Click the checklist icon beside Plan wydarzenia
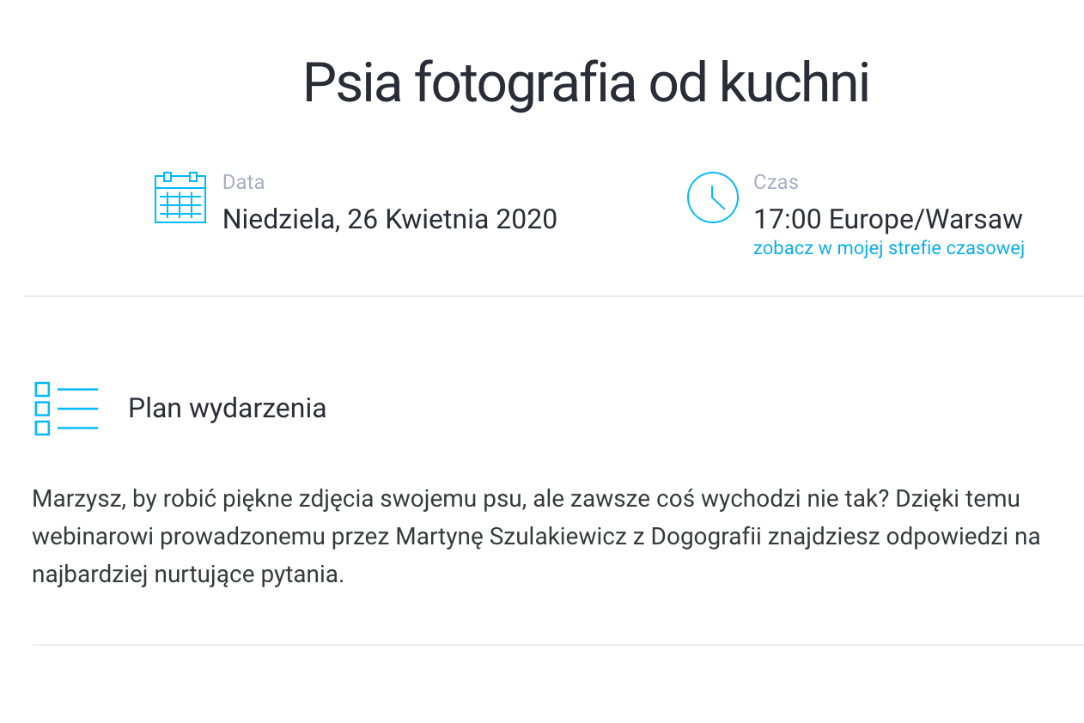 tap(66, 409)
